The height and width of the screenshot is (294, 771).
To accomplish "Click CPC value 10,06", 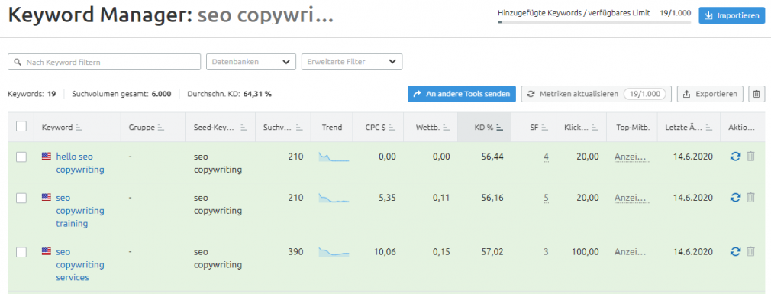I will (384, 252).
